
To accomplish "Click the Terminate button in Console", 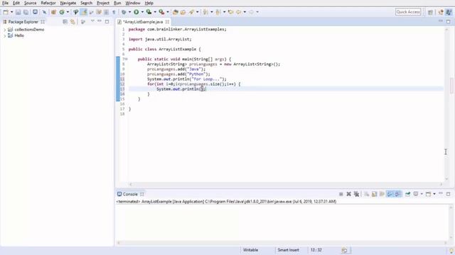I will point(341,194).
